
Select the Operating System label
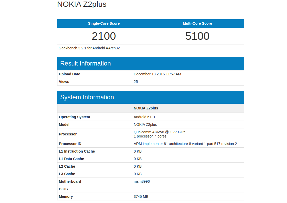point(74,117)
